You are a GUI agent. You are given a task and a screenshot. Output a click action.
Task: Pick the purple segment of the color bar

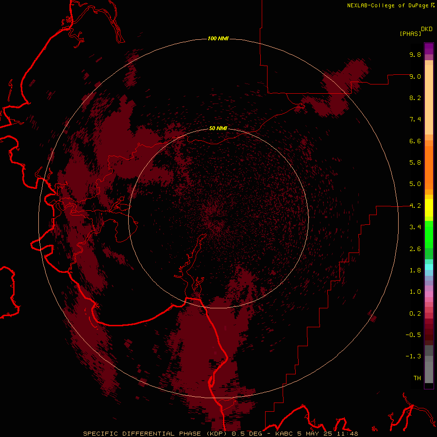(429, 49)
